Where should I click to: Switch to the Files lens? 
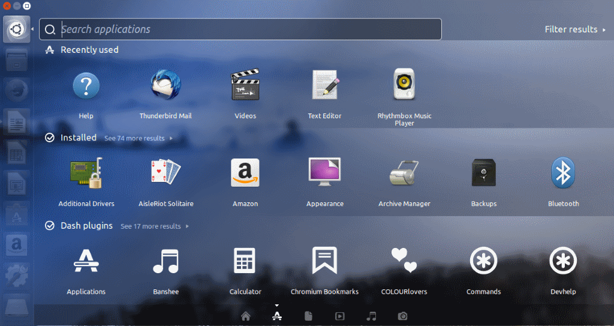coord(308,316)
